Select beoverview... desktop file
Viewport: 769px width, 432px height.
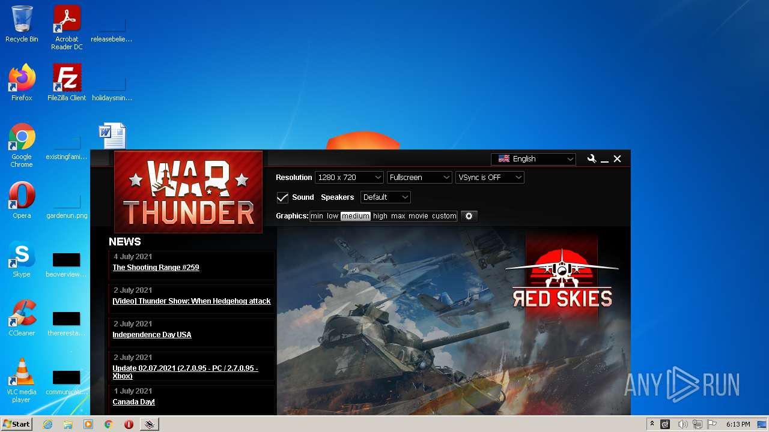pos(67,264)
